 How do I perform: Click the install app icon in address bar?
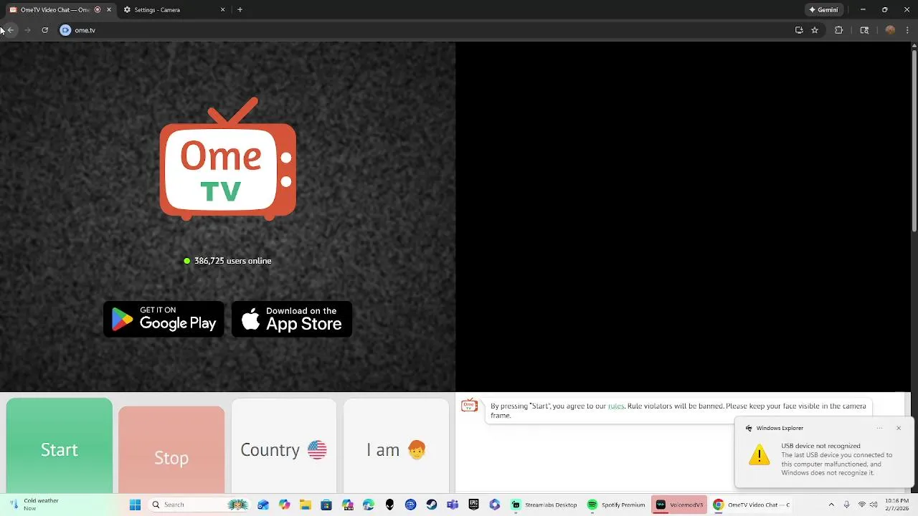coord(799,30)
